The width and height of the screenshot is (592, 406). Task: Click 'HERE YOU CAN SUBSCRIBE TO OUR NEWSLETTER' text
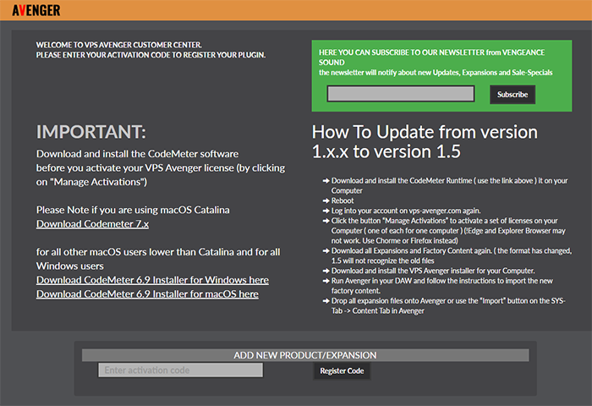[431, 57]
